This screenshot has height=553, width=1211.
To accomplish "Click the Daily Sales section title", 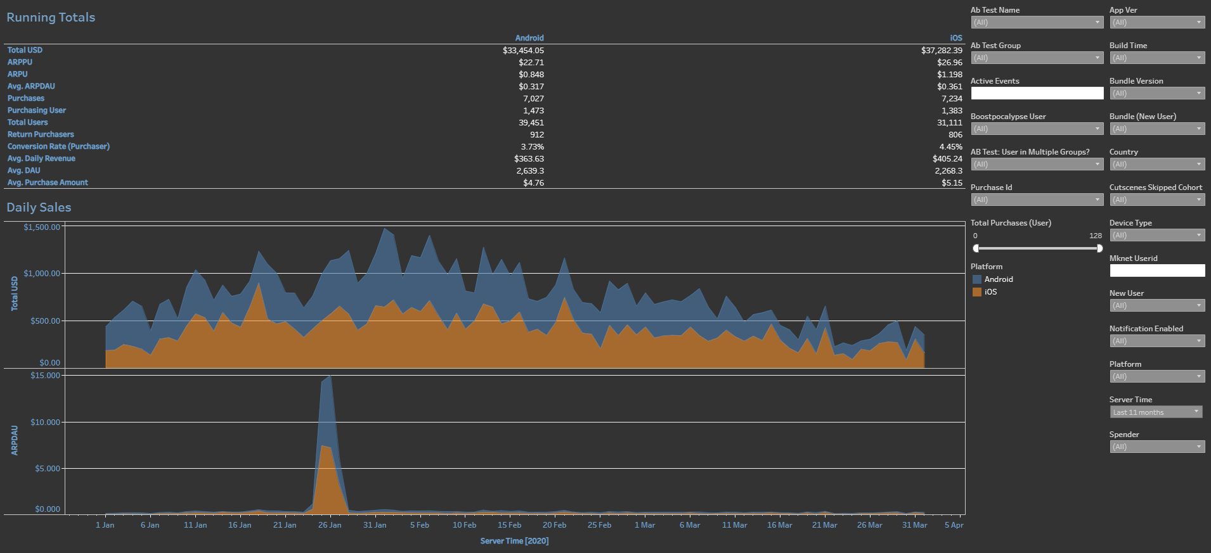I will tap(39, 207).
